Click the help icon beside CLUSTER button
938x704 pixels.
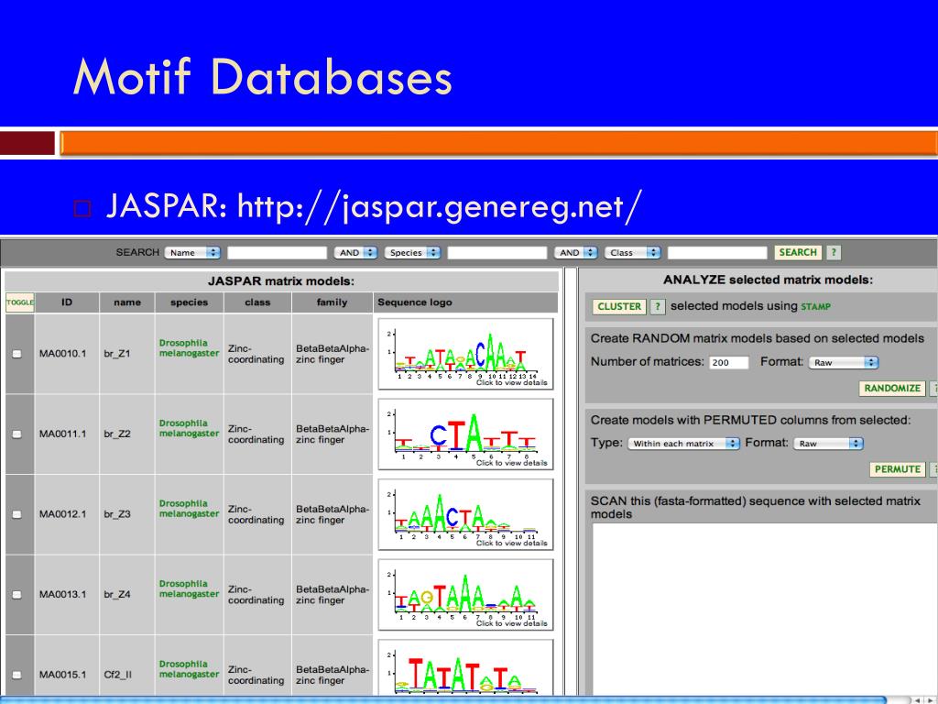click(x=658, y=306)
